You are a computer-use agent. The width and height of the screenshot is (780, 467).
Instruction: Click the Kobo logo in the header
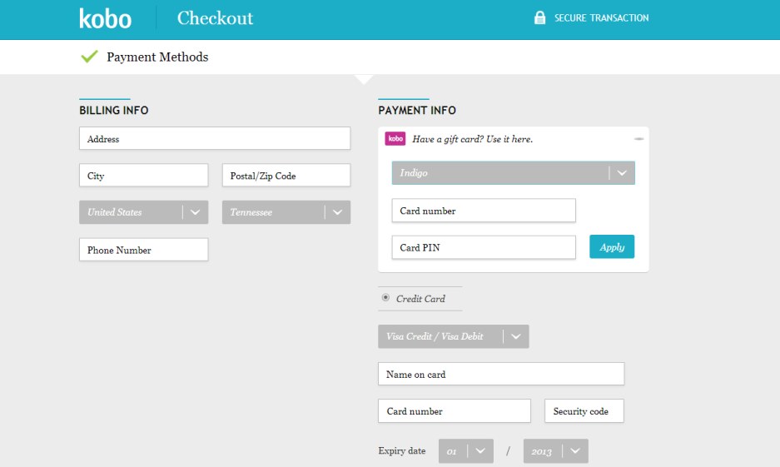105,18
